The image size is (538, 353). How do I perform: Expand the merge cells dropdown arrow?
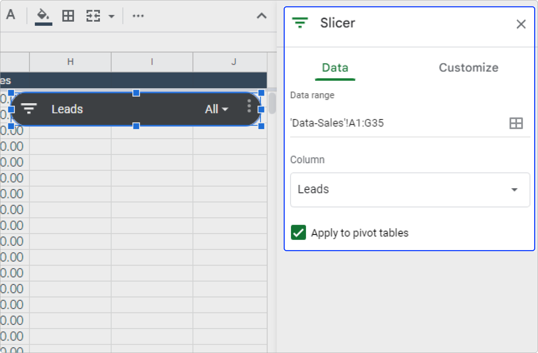click(111, 16)
